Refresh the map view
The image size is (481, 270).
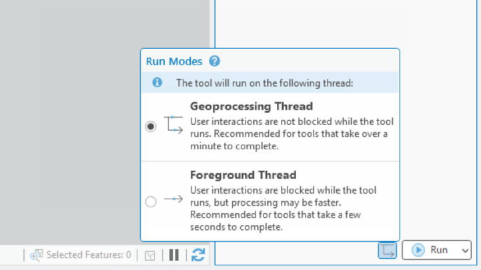coord(198,255)
